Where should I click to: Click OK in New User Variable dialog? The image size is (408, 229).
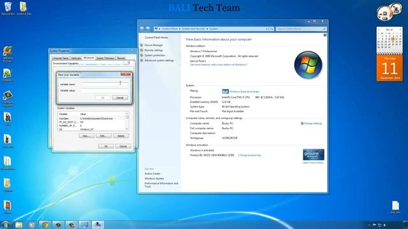(x=103, y=97)
